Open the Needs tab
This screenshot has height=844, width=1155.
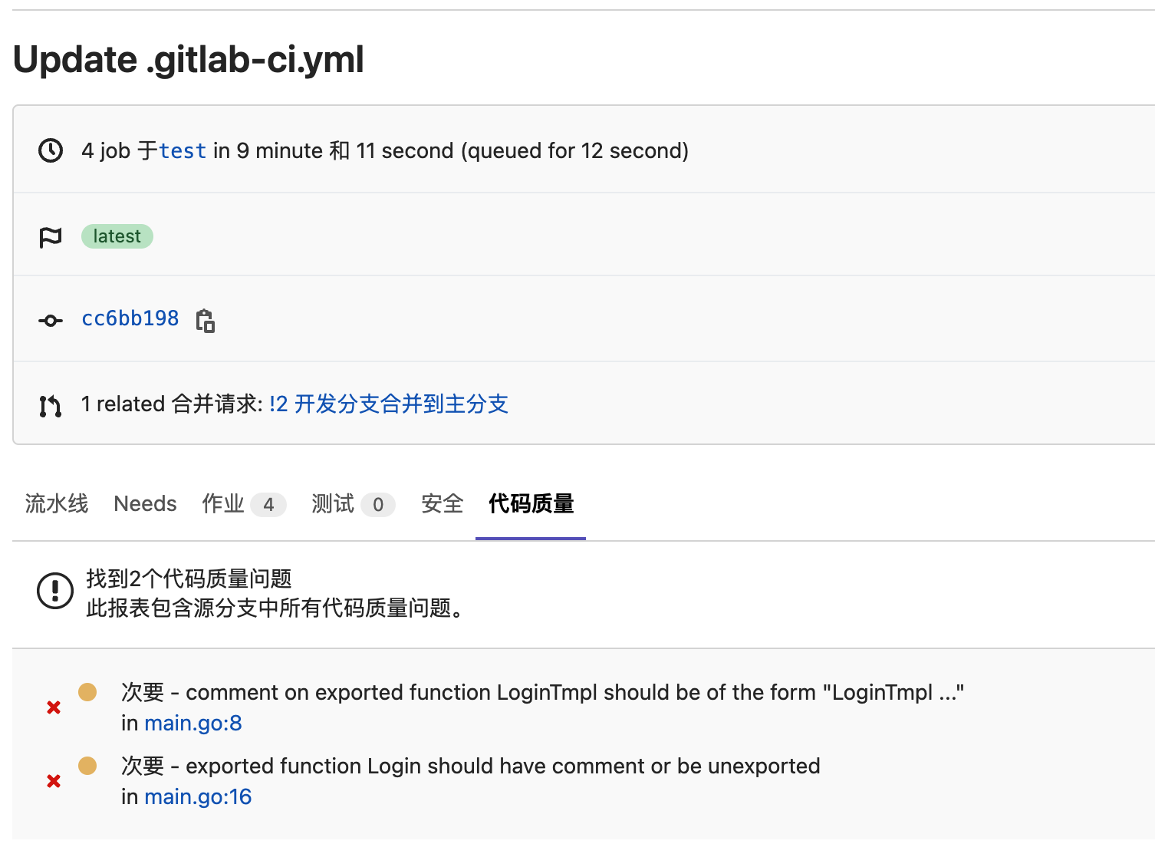(x=145, y=504)
